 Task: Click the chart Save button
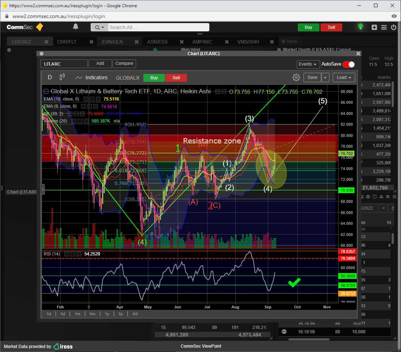[312, 77]
